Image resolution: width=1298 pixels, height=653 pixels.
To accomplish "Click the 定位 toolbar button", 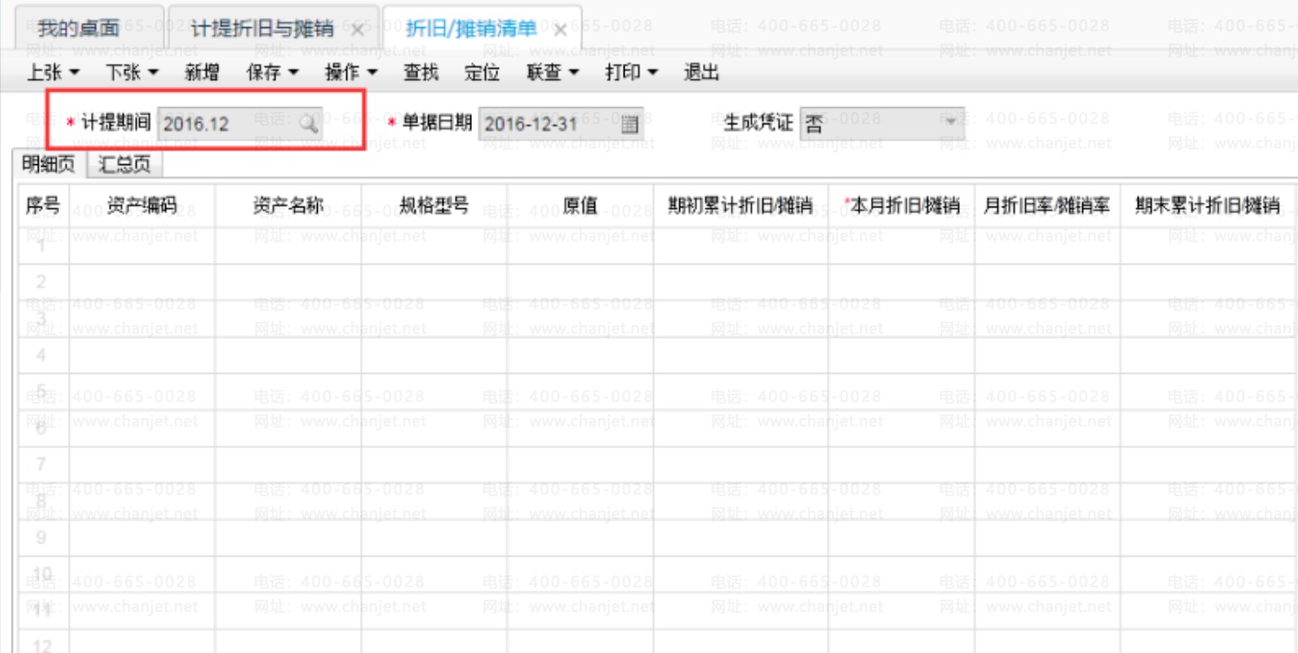I will 482,73.
